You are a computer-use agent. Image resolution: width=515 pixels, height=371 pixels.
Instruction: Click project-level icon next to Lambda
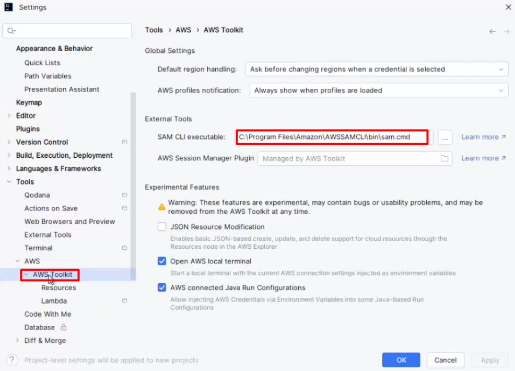[124, 300]
